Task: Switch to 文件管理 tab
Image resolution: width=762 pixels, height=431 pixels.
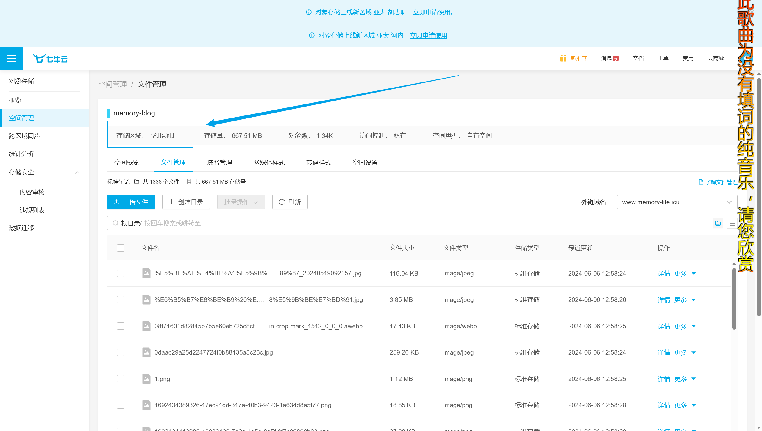Action: [173, 163]
